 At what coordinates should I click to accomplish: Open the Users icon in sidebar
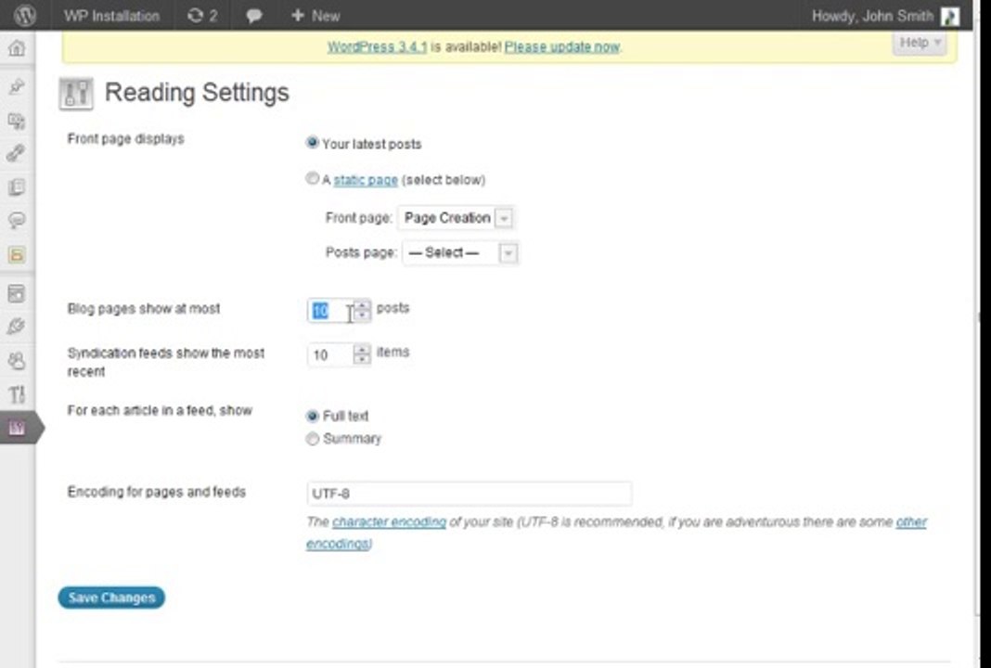coord(17,361)
